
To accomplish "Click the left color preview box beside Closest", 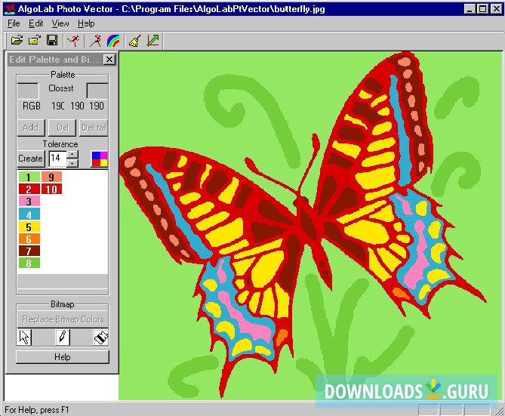I will coord(28,91).
